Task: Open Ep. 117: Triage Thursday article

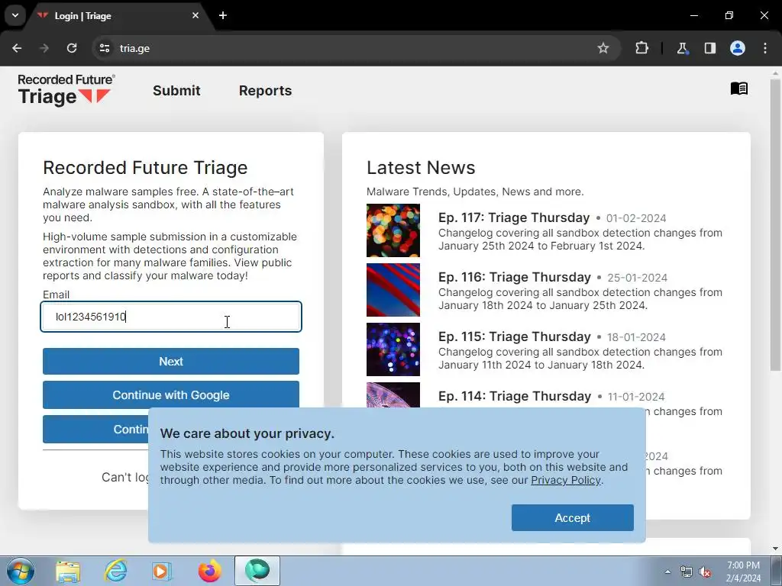Action: coord(514,217)
